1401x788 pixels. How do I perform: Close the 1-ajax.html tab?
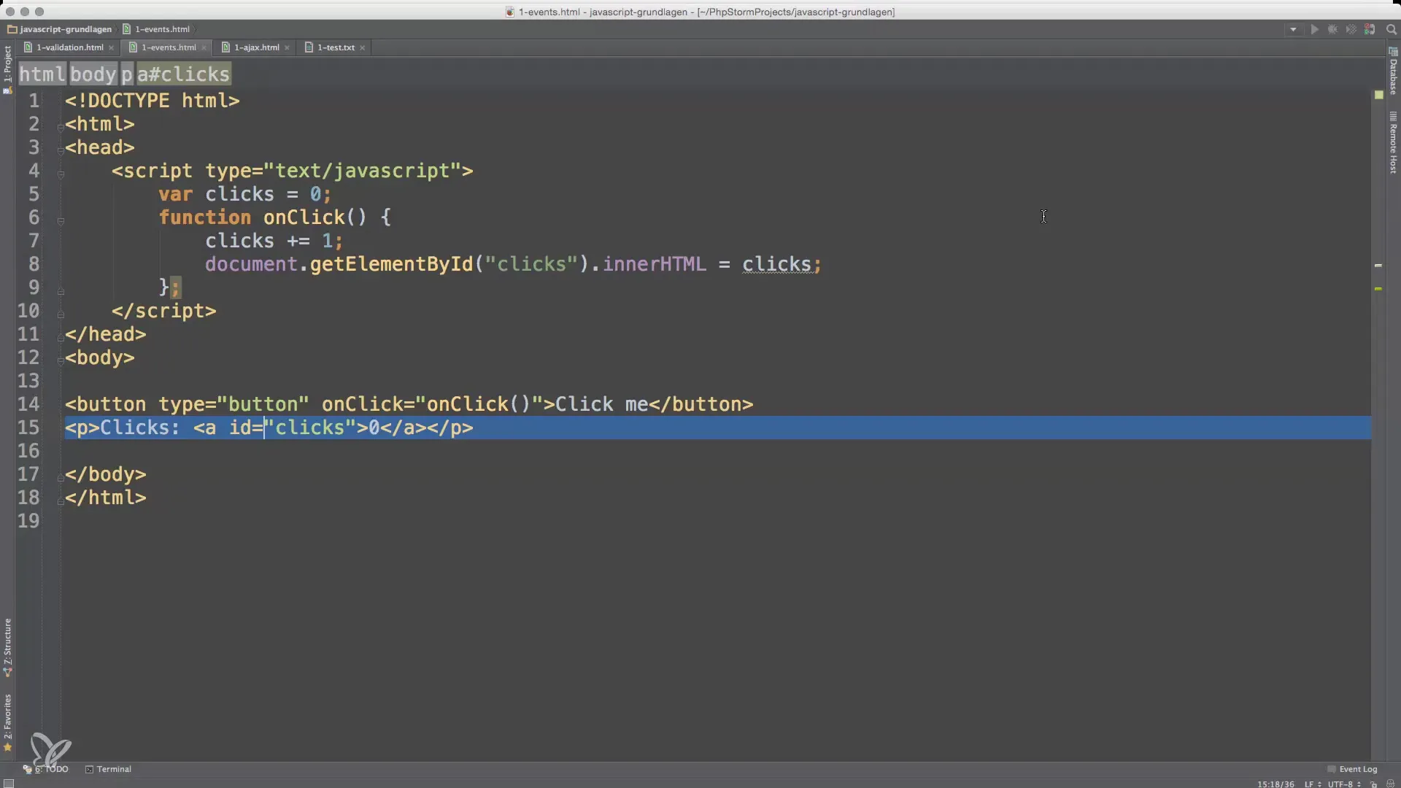click(x=287, y=48)
